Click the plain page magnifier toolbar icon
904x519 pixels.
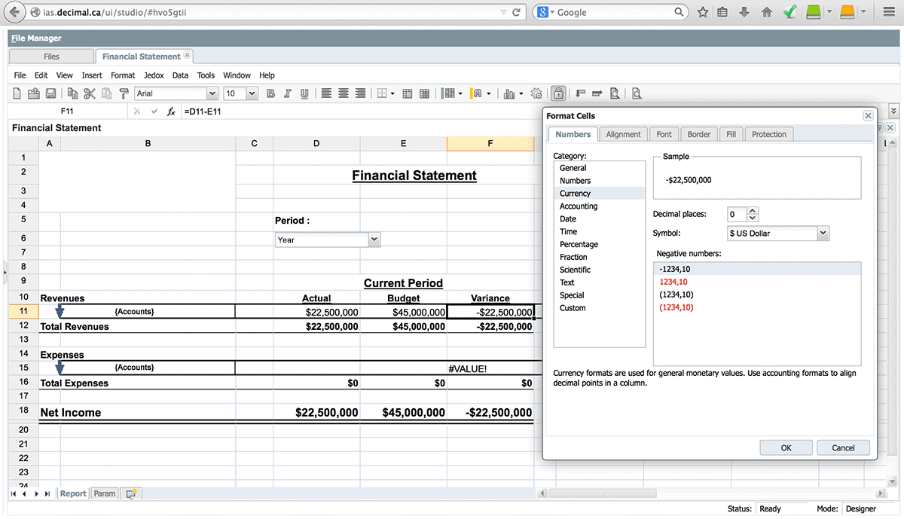pos(637,93)
